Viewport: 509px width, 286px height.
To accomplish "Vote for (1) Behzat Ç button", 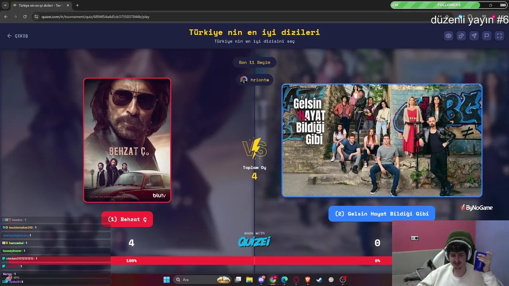I will tap(127, 219).
